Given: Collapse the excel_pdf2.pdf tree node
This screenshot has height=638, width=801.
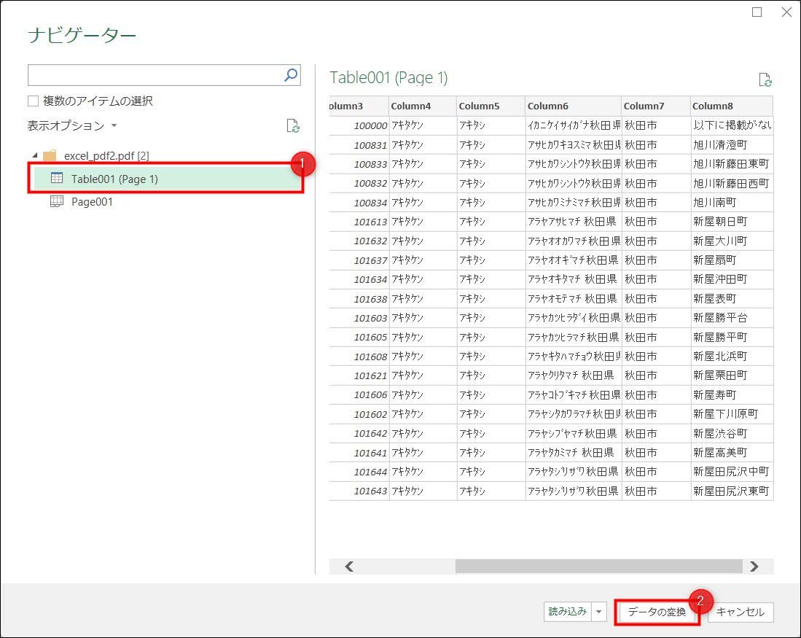Looking at the screenshot, I should coord(34,156).
